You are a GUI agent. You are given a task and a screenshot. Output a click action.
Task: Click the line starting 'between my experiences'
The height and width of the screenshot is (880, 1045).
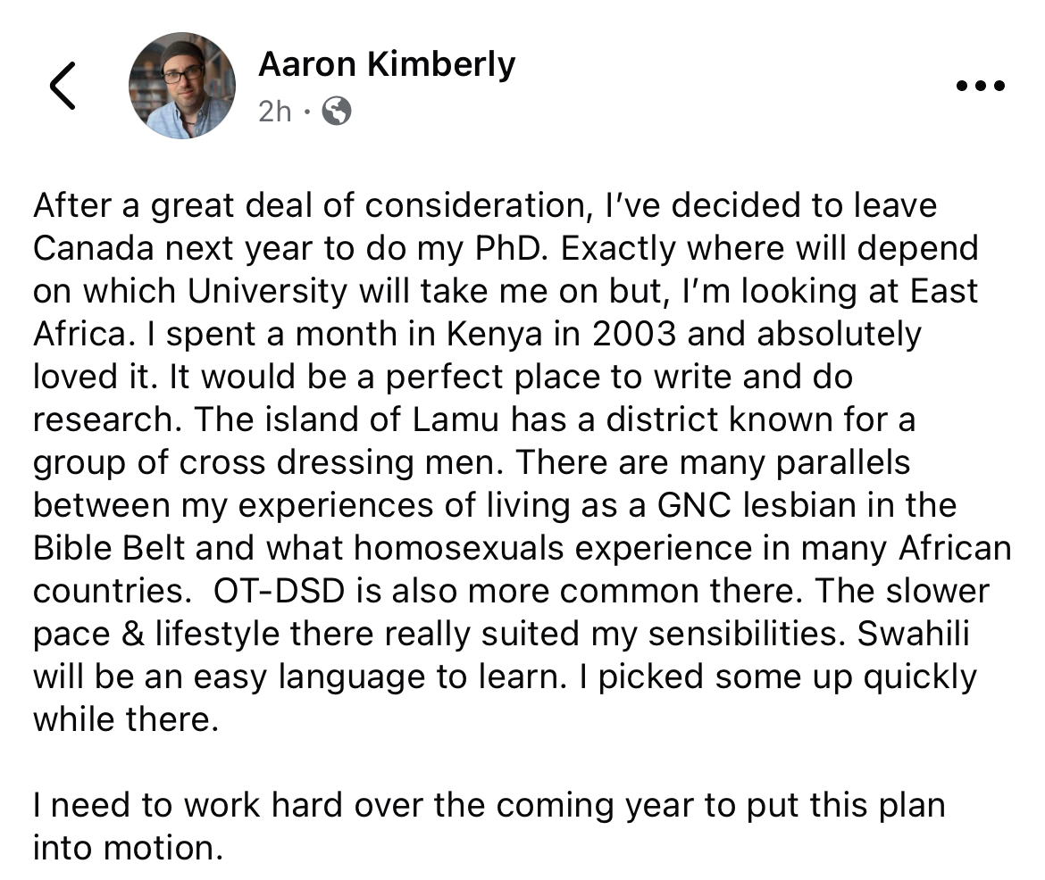tap(495, 505)
